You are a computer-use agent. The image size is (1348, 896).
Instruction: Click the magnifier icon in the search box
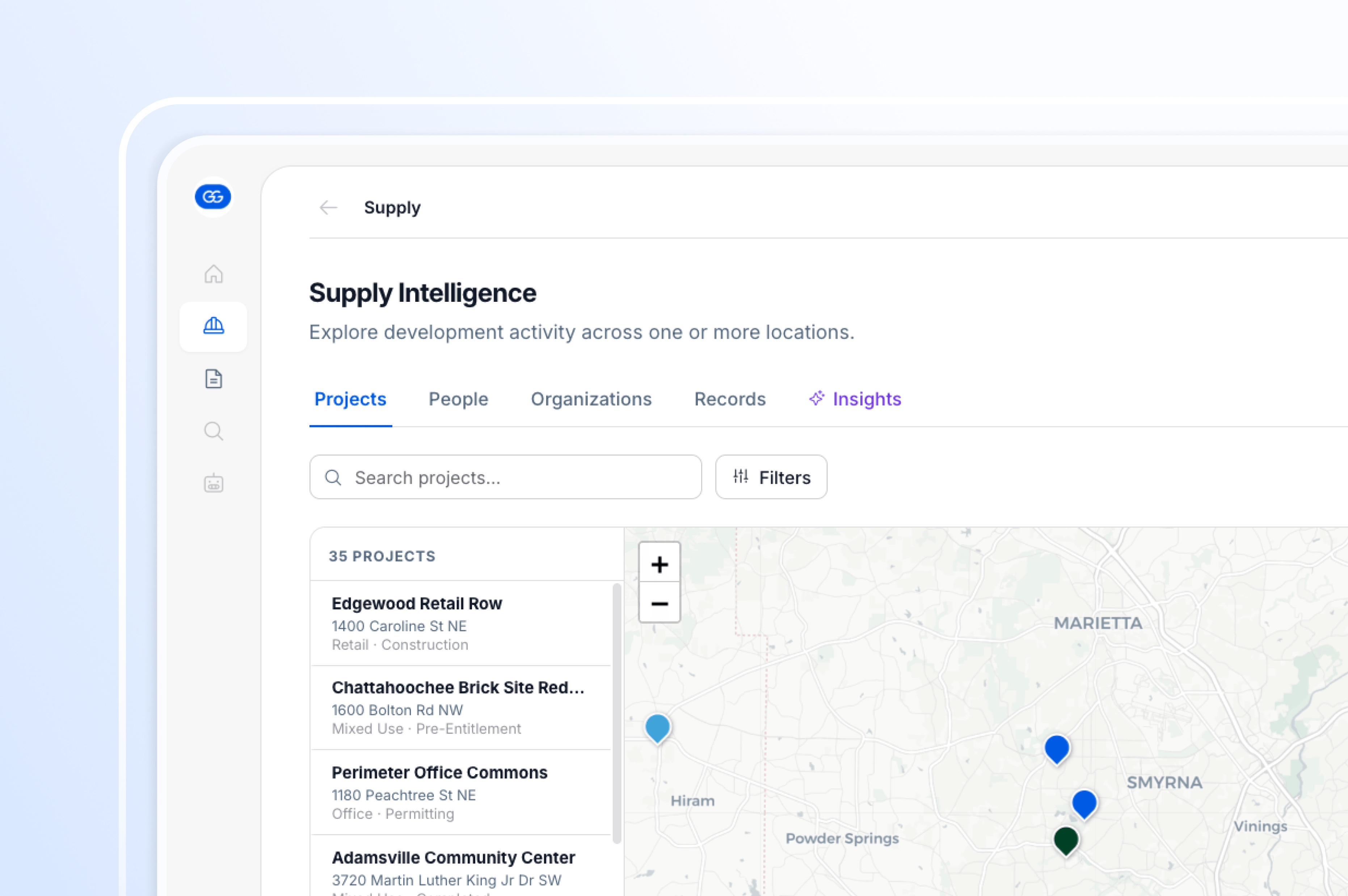(333, 477)
